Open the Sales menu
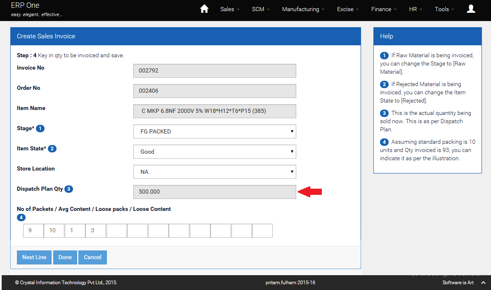 tap(230, 9)
